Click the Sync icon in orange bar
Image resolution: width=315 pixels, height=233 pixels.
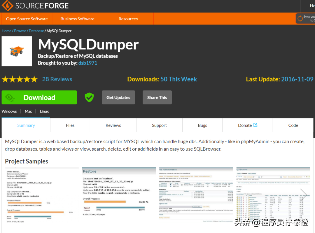coord(300,19)
